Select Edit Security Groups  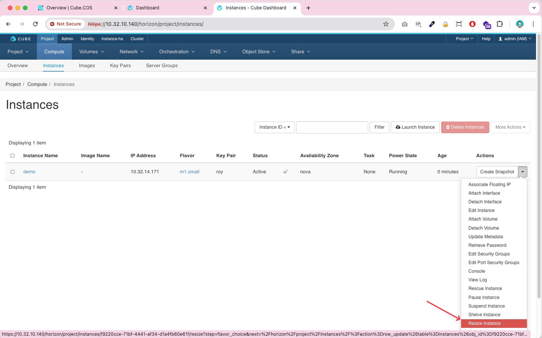point(494,254)
